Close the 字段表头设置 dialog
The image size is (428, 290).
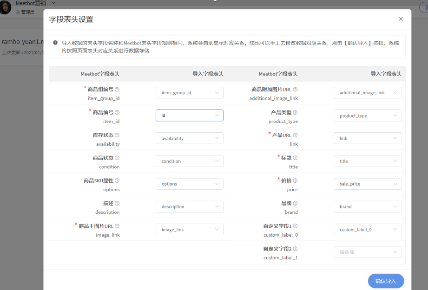[401, 19]
